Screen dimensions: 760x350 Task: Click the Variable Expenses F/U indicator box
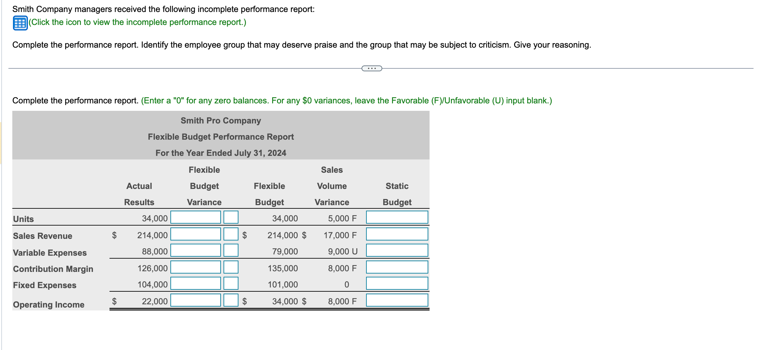(x=232, y=251)
